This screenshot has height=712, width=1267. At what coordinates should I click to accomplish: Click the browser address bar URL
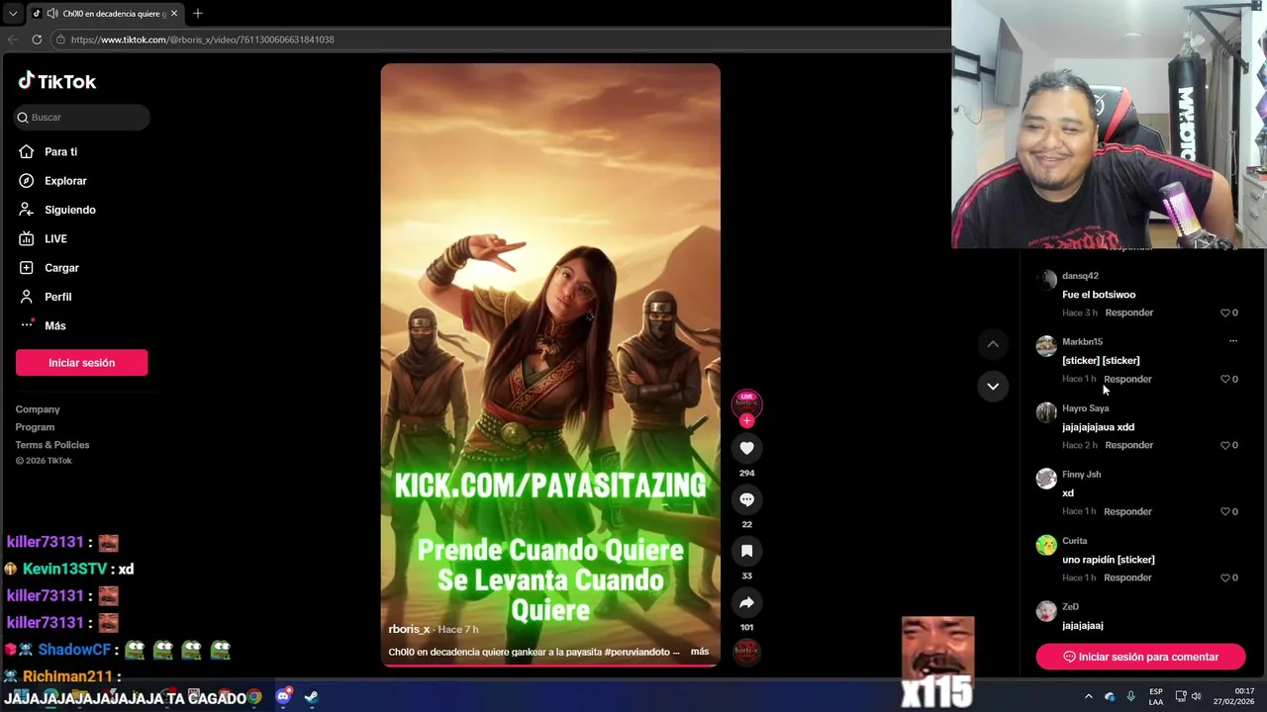click(202, 40)
